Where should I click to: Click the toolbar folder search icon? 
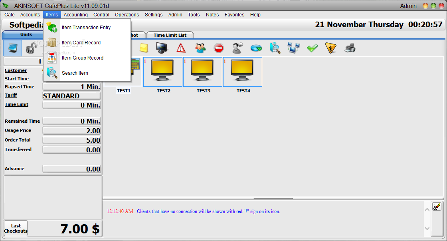[275, 48]
